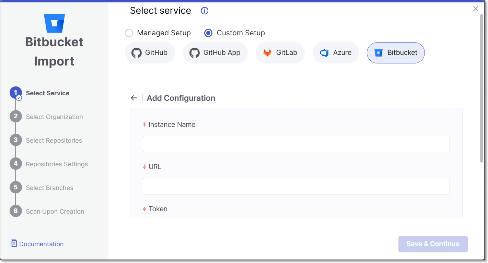Click the vertical scrollbar of the dialog

(x=482, y=88)
